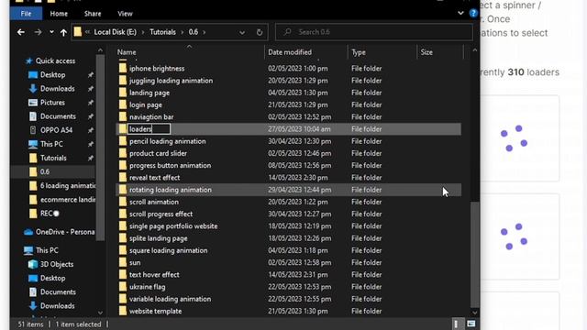
Task: Click the square loading animation folder icon
Action: tap(123, 250)
